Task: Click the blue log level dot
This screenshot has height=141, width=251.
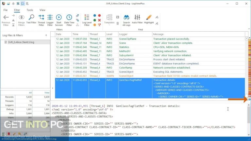Action: pyautogui.click(x=95, y=16)
